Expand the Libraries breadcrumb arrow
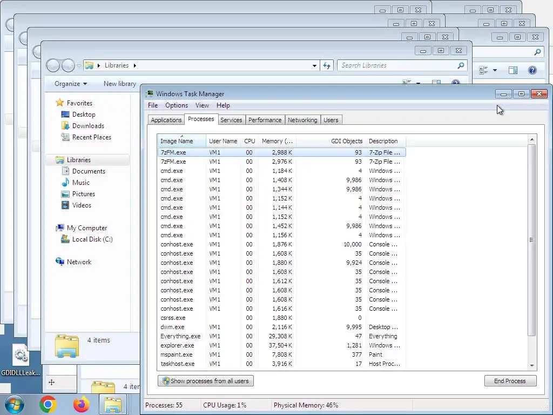Image resolution: width=553 pixels, height=415 pixels. [134, 65]
